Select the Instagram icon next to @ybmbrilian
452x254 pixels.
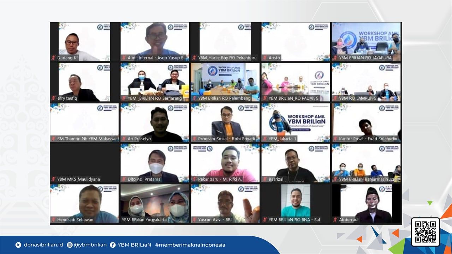pyautogui.click(x=69, y=244)
